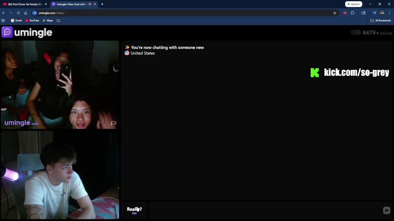394x221 pixels.
Task: Send the chat message with the arrow icon
Action: click(x=387, y=210)
